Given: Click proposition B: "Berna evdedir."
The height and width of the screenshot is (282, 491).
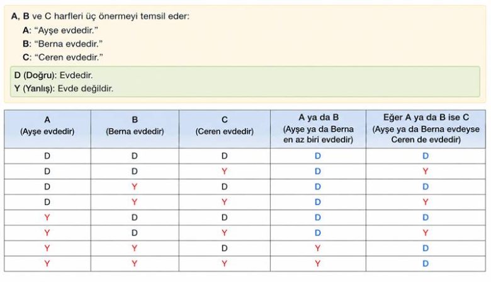Looking at the screenshot, I should [62, 44].
